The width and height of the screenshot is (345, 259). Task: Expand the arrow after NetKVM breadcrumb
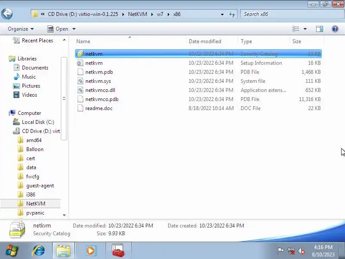pyautogui.click(x=152, y=14)
